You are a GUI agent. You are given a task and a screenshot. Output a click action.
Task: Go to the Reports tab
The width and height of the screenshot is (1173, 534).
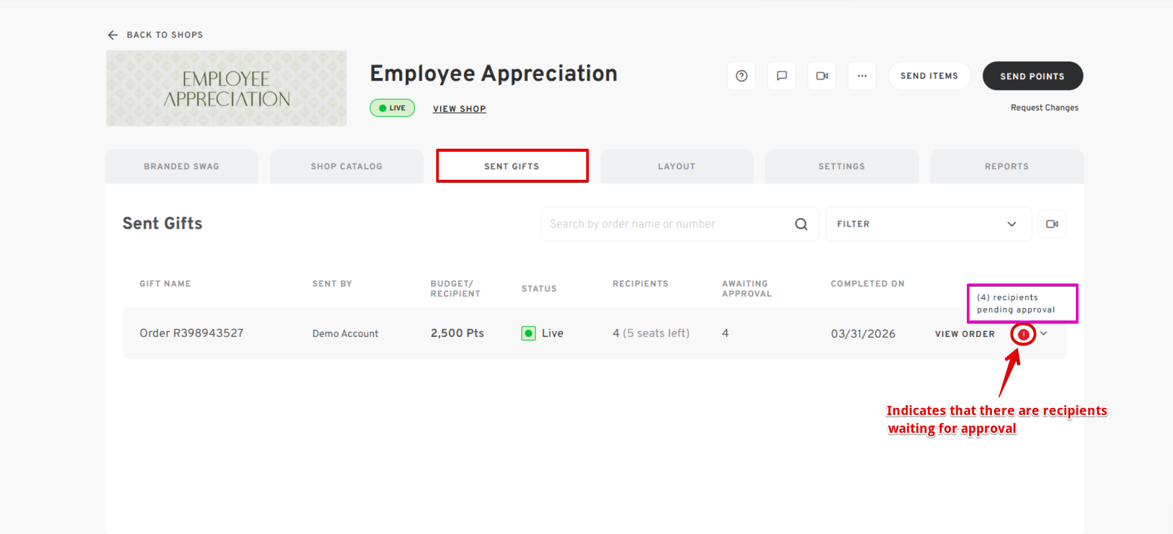pyautogui.click(x=1006, y=167)
